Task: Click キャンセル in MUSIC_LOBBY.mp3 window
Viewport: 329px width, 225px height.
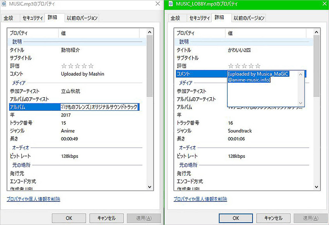Action: (x=273, y=218)
